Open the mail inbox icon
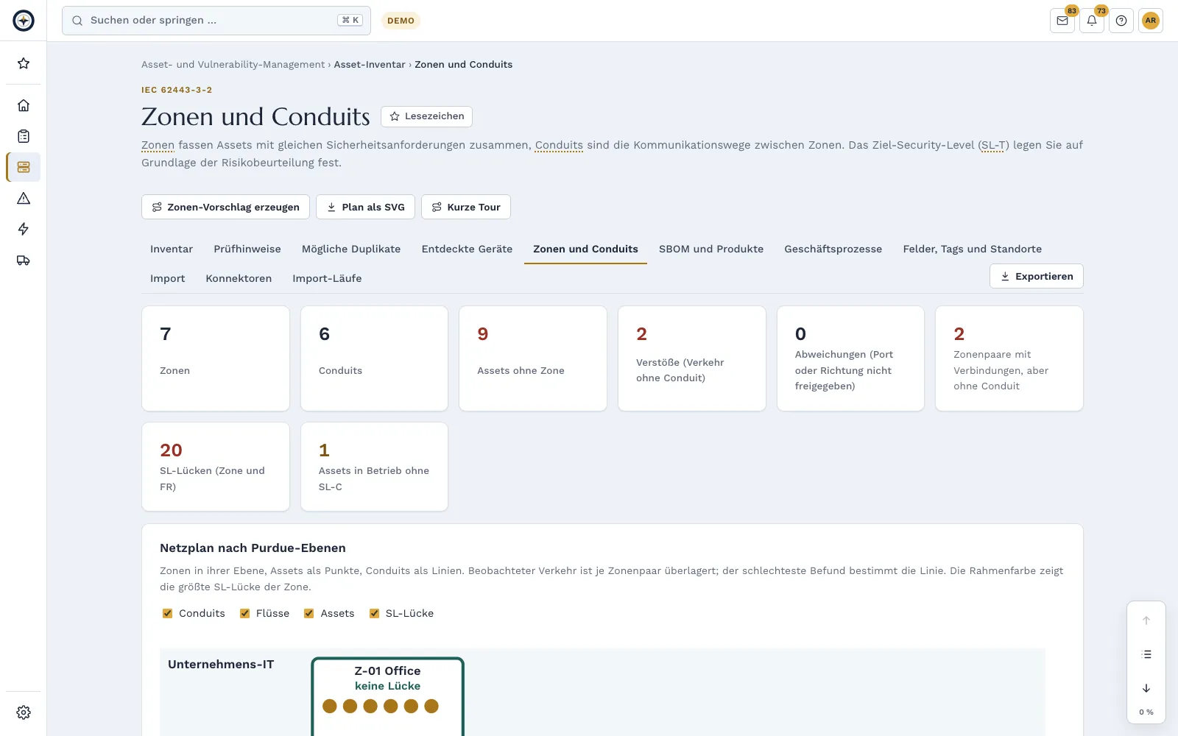This screenshot has width=1178, height=736. point(1062,21)
